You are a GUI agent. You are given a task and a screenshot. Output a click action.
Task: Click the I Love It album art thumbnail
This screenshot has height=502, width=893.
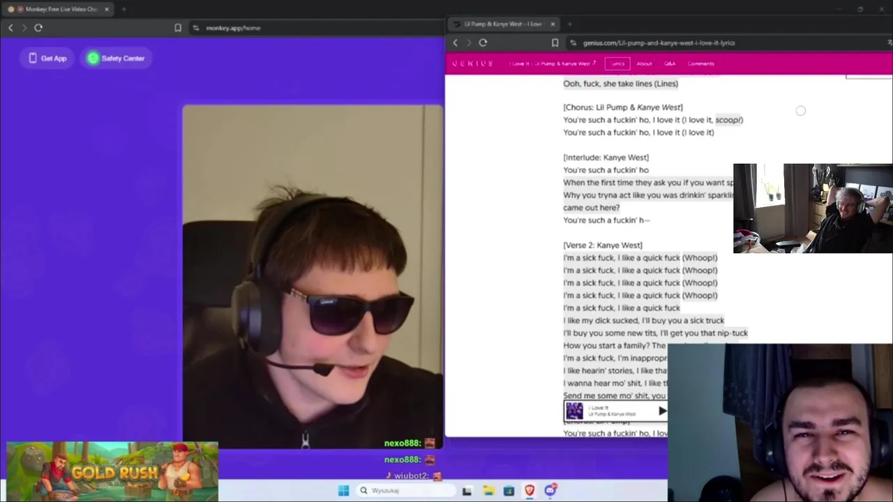pos(574,411)
